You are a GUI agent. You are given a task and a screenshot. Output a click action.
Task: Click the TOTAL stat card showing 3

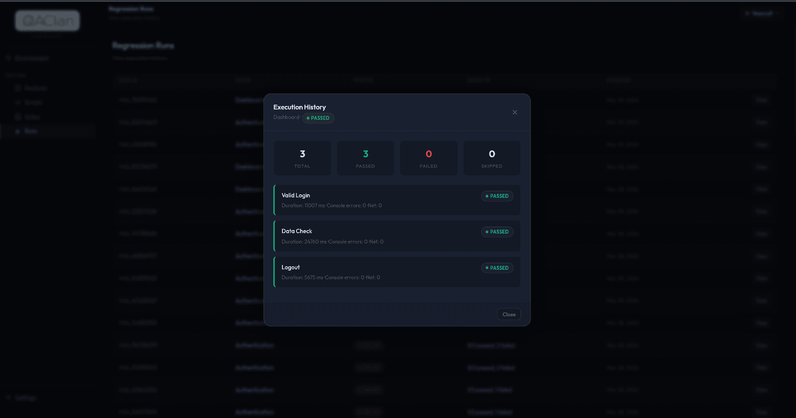pyautogui.click(x=302, y=158)
